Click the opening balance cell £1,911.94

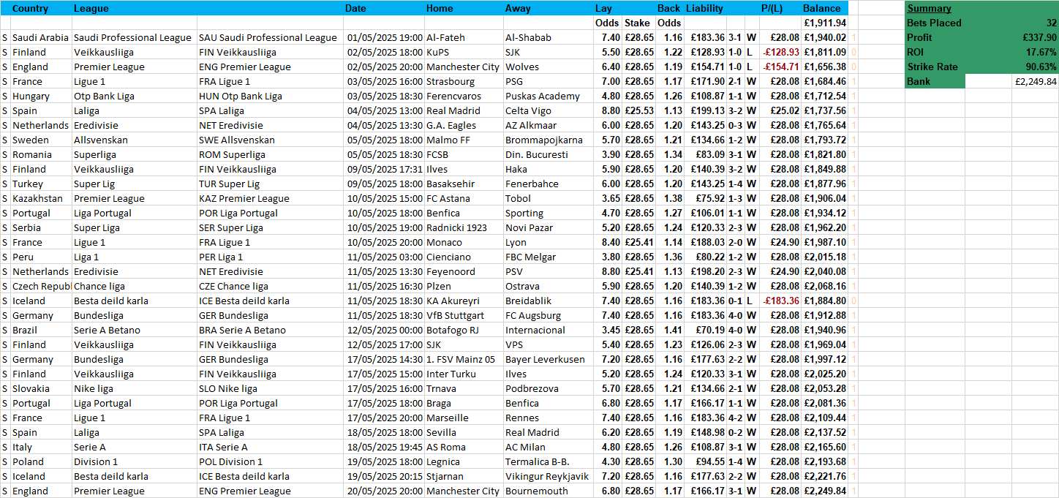825,23
